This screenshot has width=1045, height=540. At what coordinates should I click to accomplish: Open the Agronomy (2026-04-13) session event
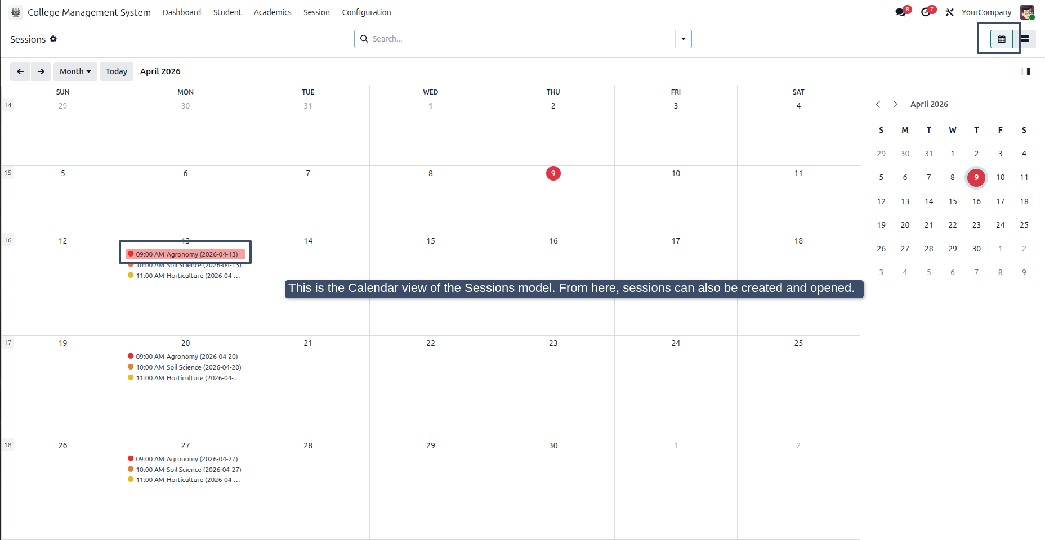tap(186, 254)
